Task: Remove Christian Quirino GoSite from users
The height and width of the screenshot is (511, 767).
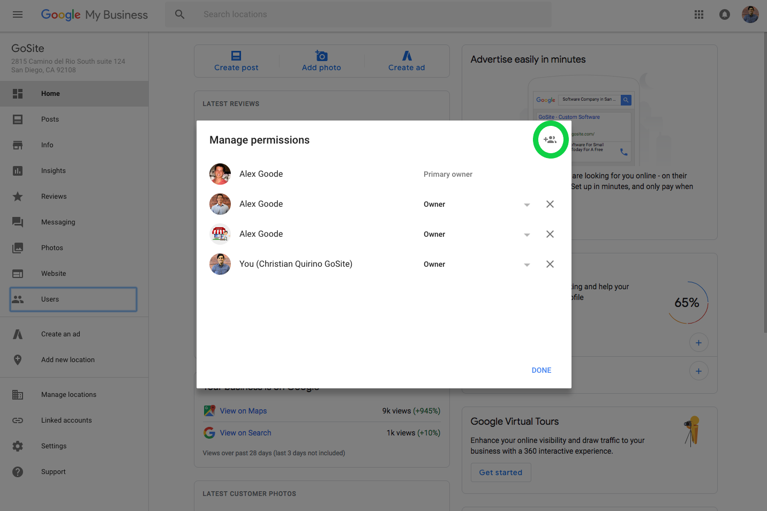Action: tap(550, 264)
